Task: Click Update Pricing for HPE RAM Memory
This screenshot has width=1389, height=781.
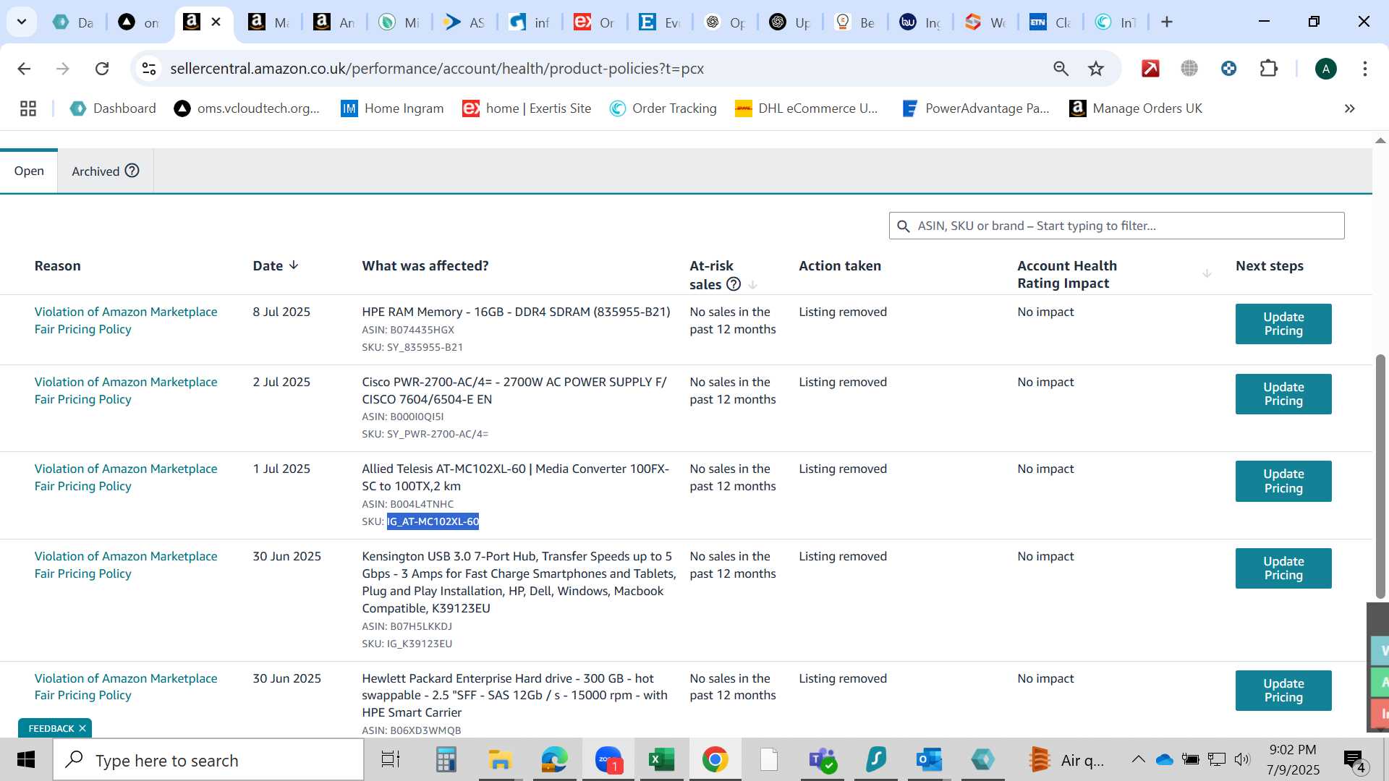Action: [x=1283, y=324]
